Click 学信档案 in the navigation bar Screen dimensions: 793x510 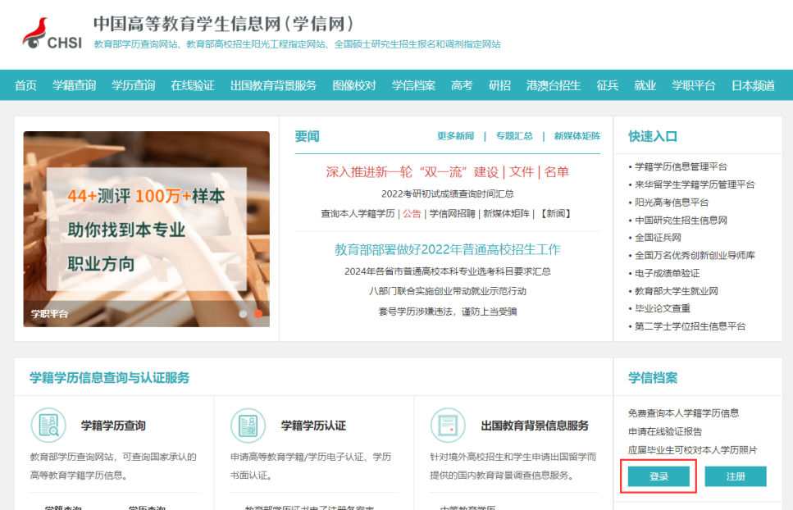point(413,85)
